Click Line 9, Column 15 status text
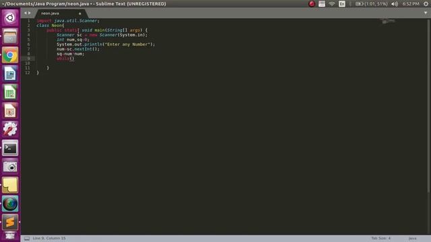 click(x=49, y=238)
